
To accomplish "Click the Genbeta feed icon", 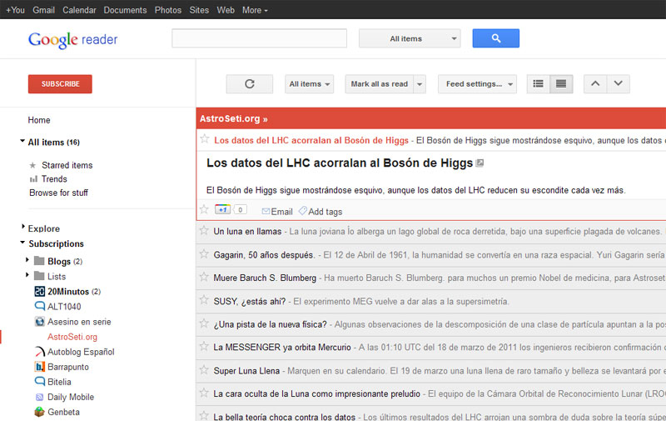I will (39, 412).
